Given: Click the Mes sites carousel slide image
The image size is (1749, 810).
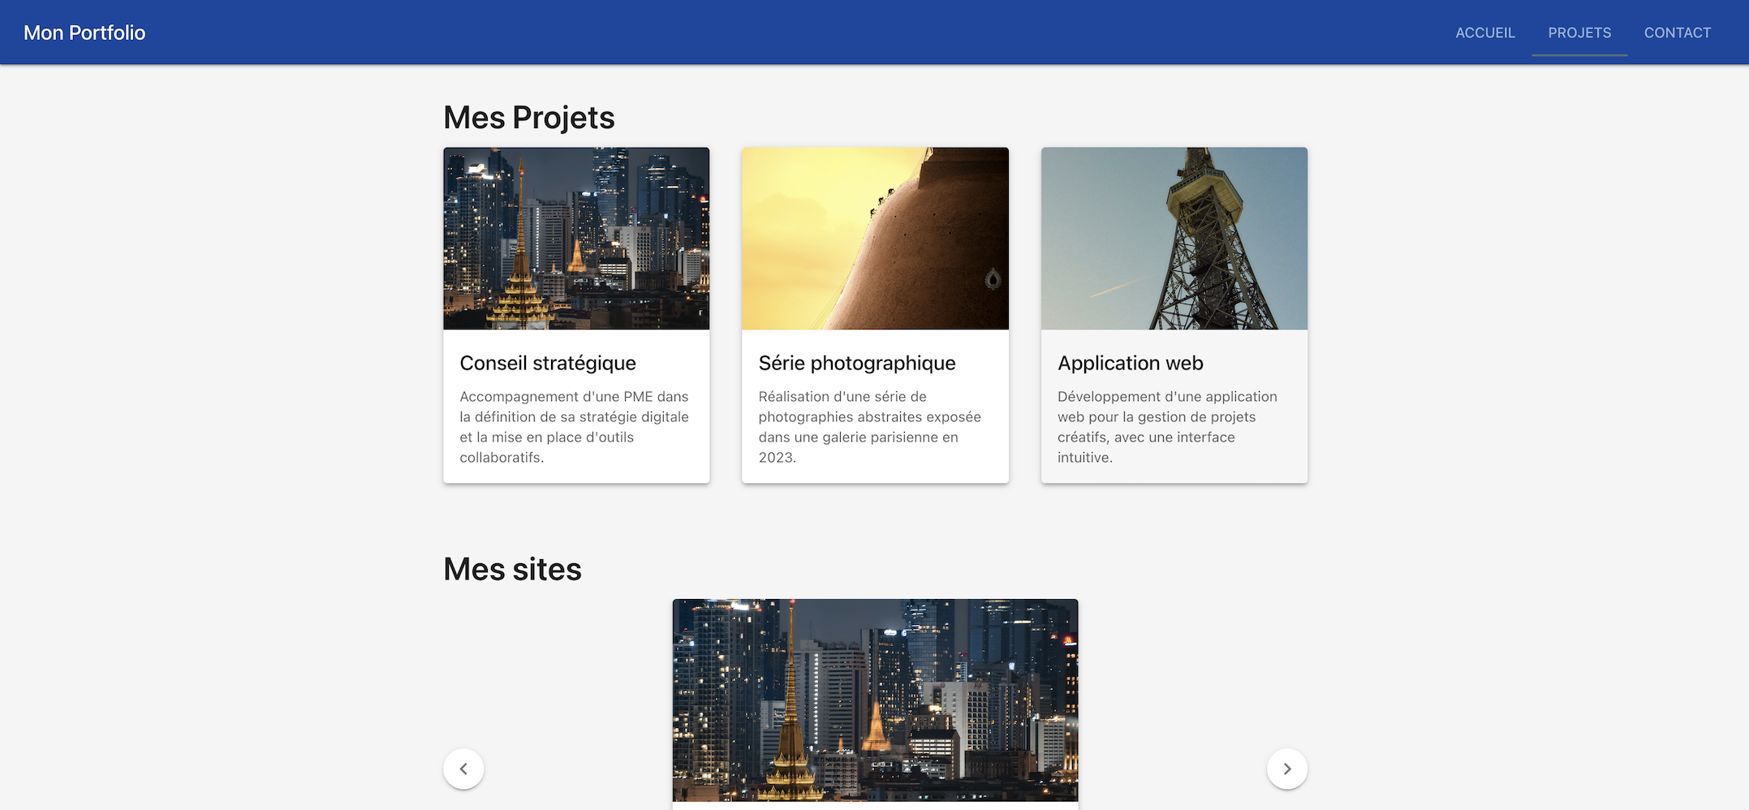Looking at the screenshot, I should [875, 700].
